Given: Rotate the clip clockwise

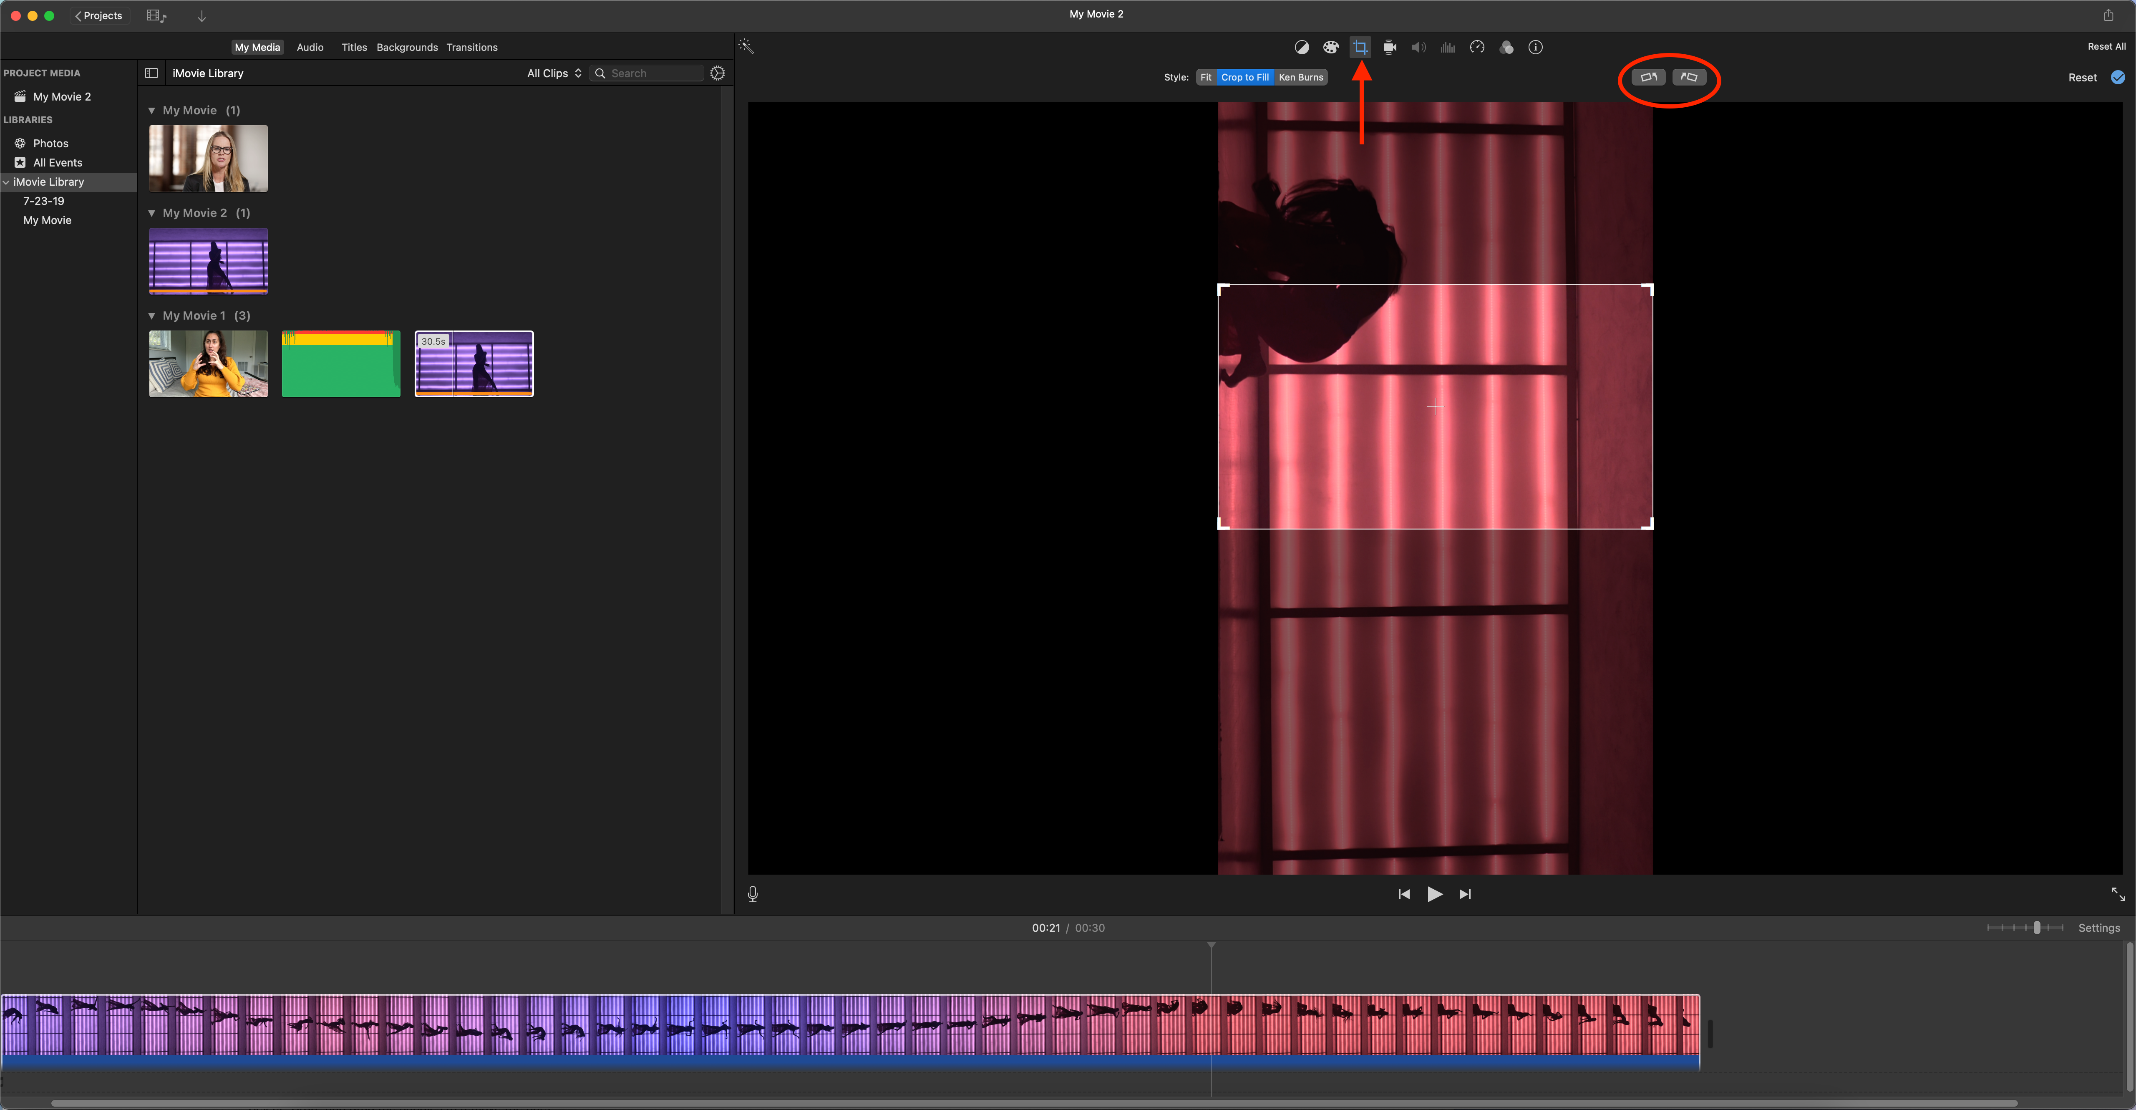Looking at the screenshot, I should point(1689,77).
